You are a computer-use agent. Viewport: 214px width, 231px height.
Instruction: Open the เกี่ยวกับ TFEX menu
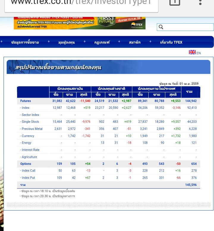[171, 42]
